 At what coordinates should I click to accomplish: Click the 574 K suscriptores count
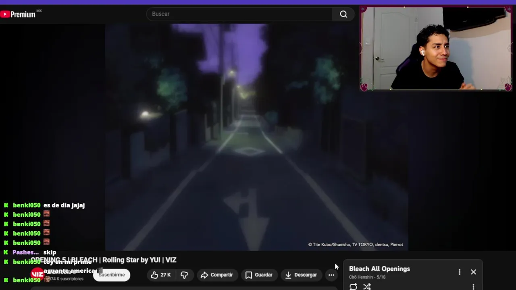[x=65, y=279]
